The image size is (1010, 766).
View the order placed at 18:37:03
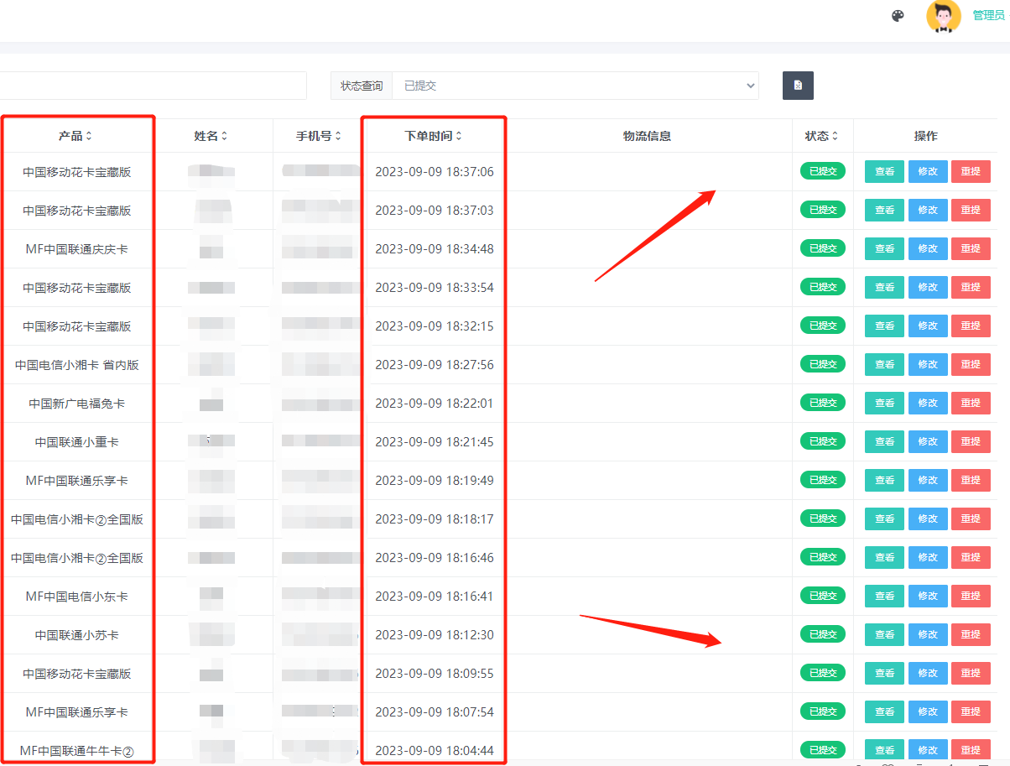[884, 211]
